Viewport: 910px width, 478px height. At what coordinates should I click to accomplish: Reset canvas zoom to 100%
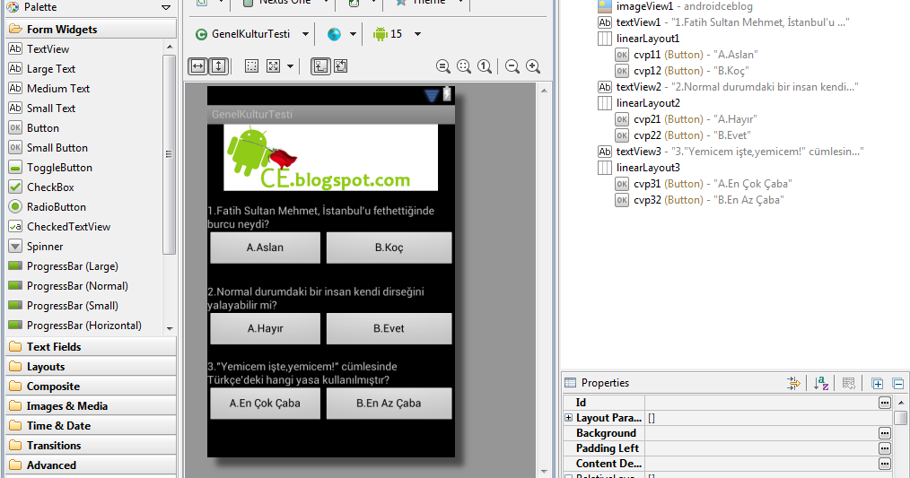[485, 66]
